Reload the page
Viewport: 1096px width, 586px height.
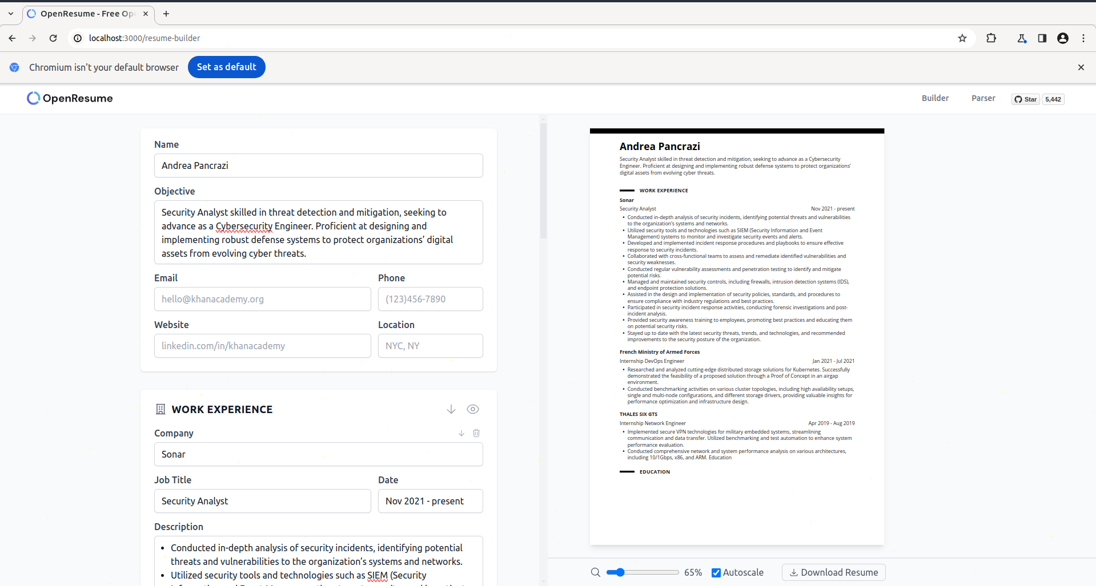click(x=53, y=38)
